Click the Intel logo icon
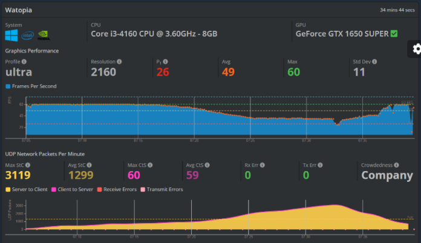 pyautogui.click(x=28, y=35)
